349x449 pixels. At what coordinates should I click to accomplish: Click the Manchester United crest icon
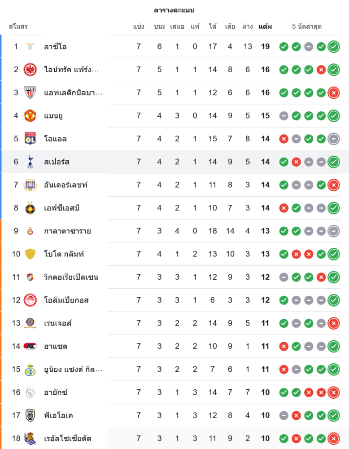[x=30, y=115]
